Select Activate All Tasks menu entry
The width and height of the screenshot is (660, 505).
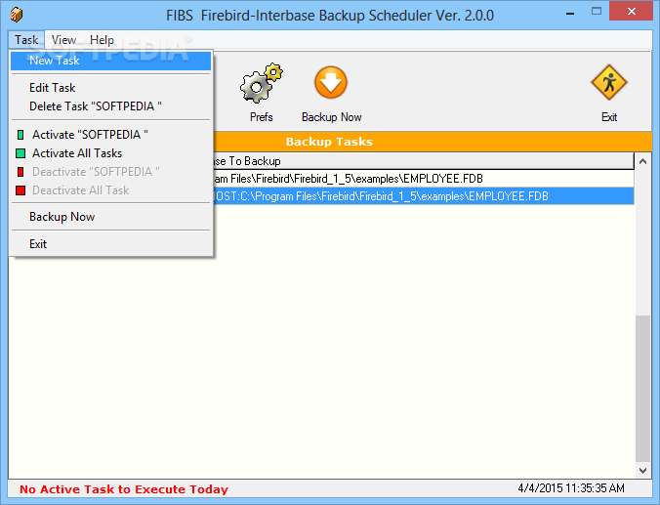pos(110,153)
